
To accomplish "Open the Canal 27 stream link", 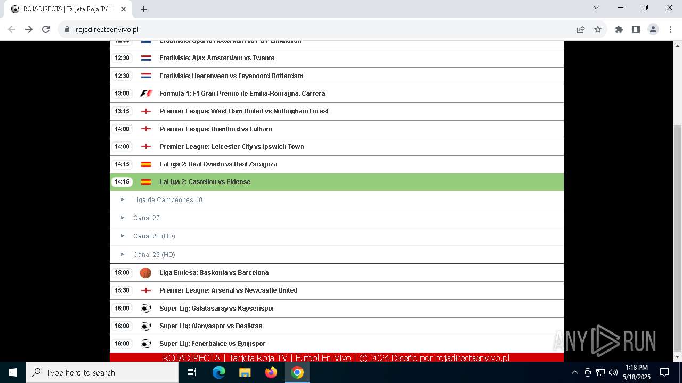I will point(147,218).
